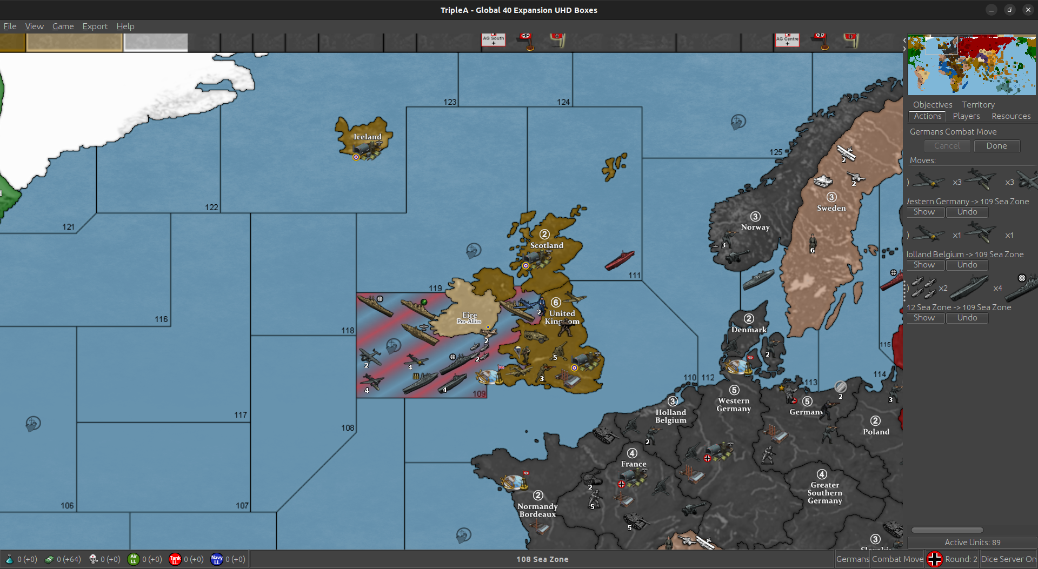Switch to the Resources tab
Image resolution: width=1038 pixels, height=569 pixels.
click(1011, 116)
